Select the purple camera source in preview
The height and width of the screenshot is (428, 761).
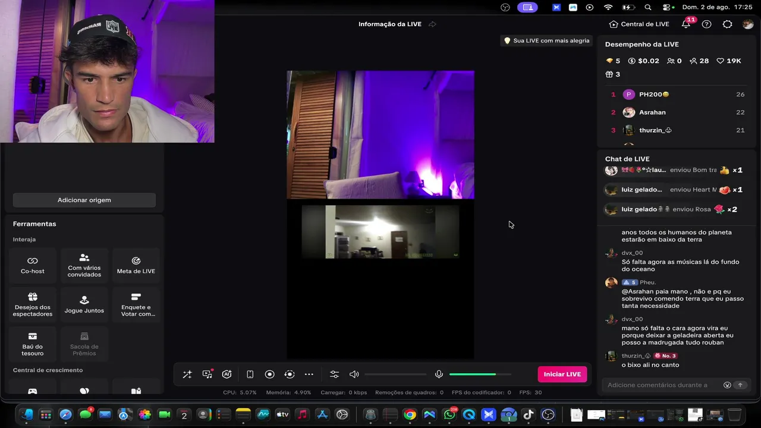pyautogui.click(x=380, y=135)
